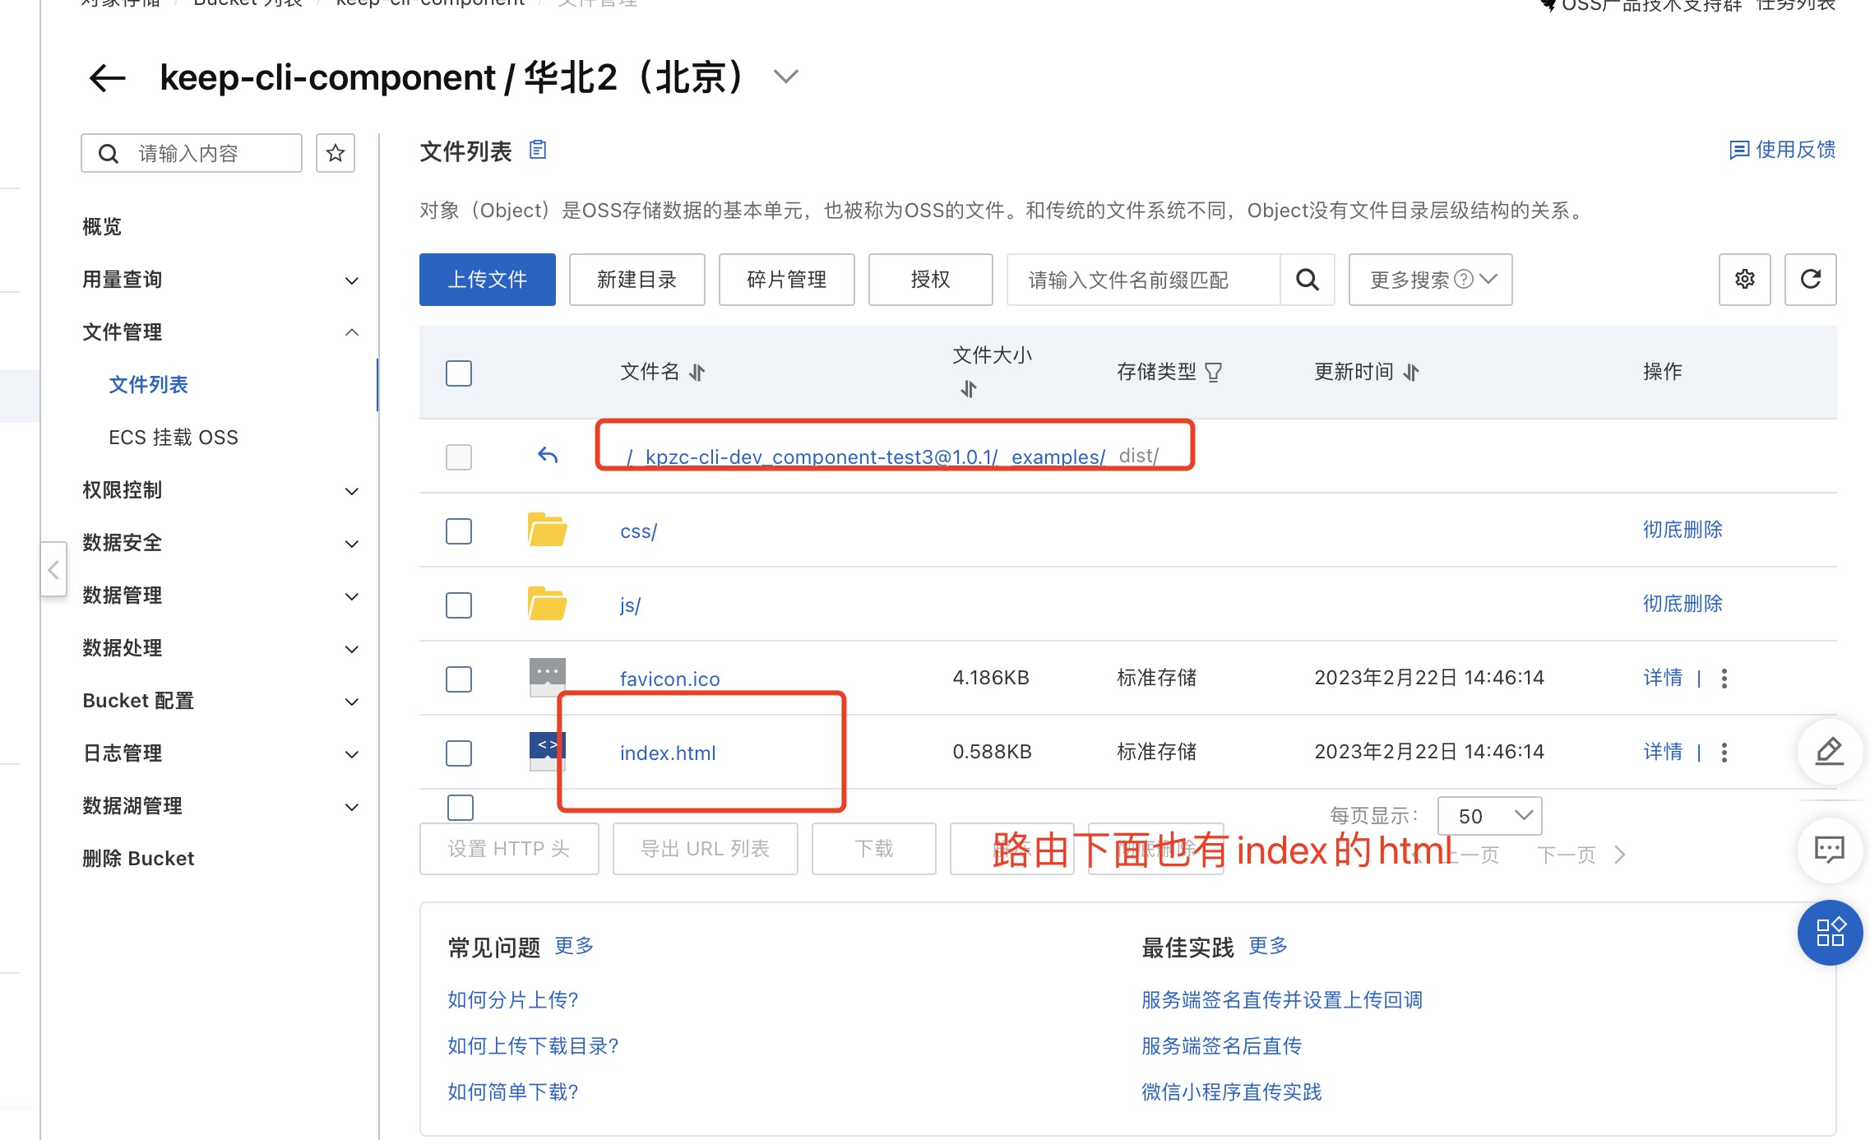Open the 每页显示 50 page-size dropdown

coord(1489,816)
